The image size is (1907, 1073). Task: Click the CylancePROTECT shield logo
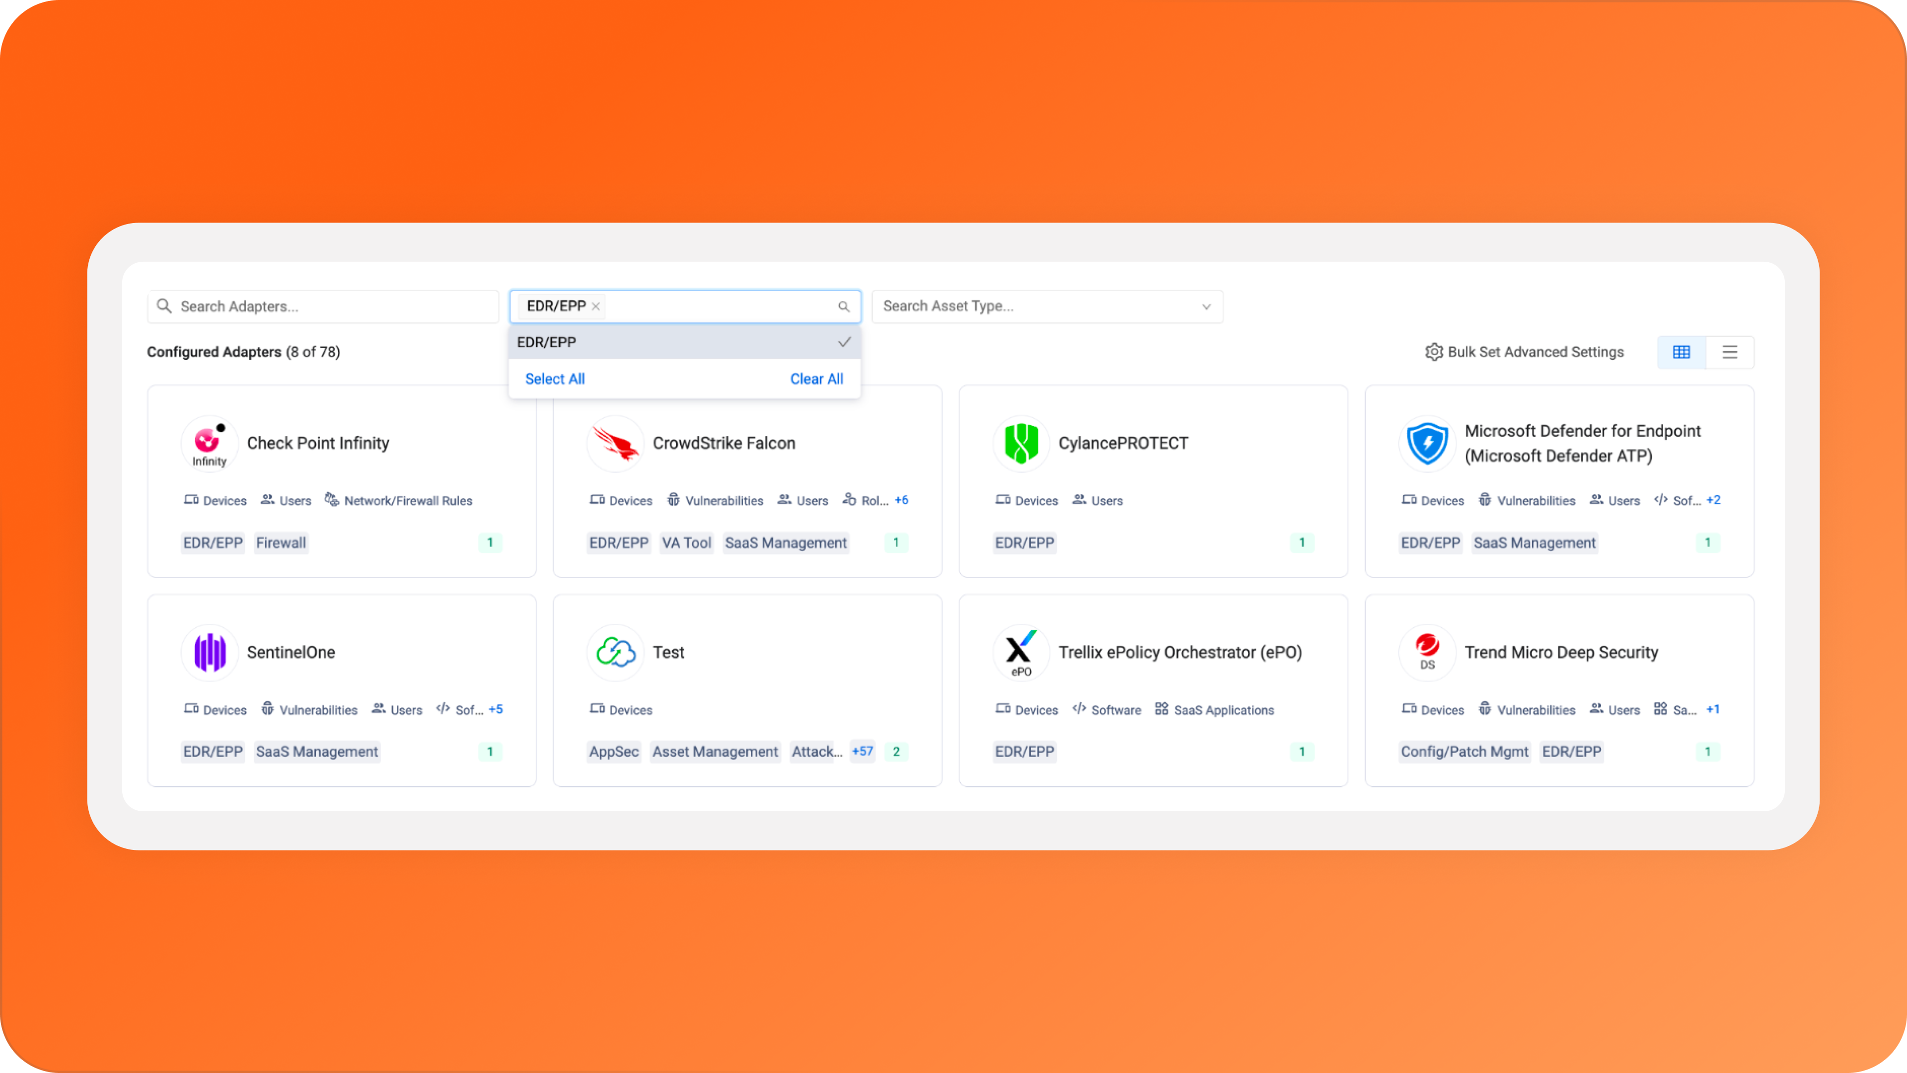click(1021, 444)
